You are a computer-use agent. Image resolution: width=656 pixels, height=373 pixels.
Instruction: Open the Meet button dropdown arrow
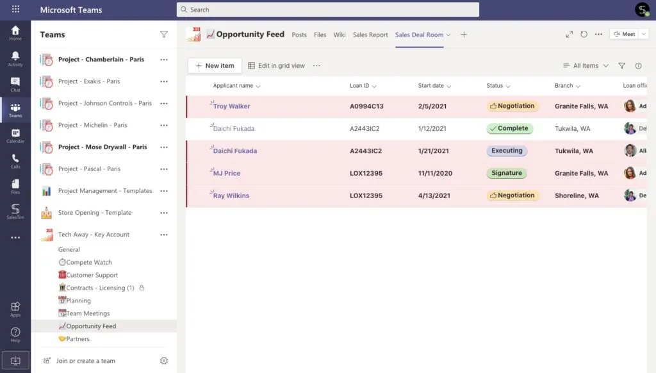pos(644,34)
